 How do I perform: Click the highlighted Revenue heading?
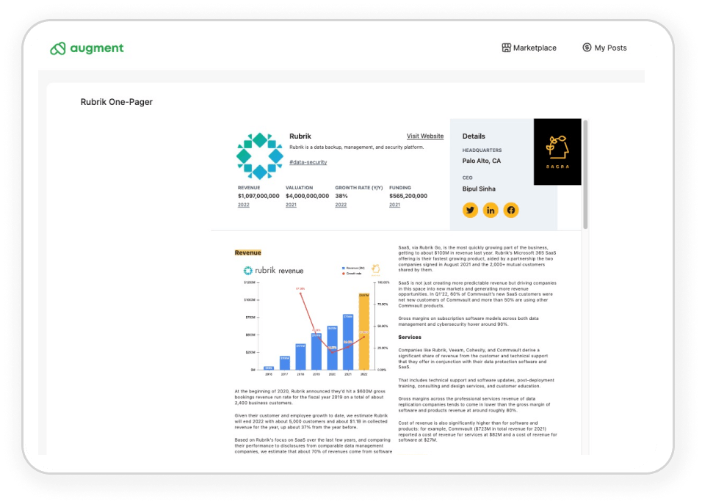pyautogui.click(x=248, y=252)
